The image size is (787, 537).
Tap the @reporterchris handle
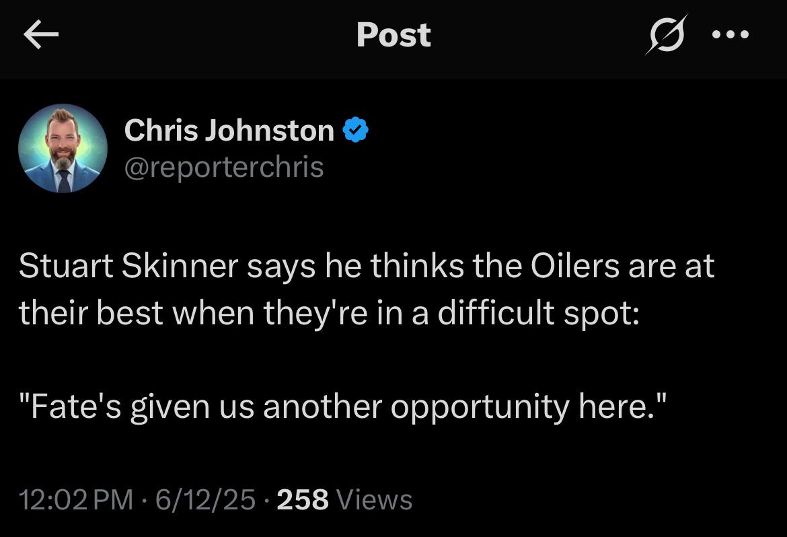tap(224, 167)
